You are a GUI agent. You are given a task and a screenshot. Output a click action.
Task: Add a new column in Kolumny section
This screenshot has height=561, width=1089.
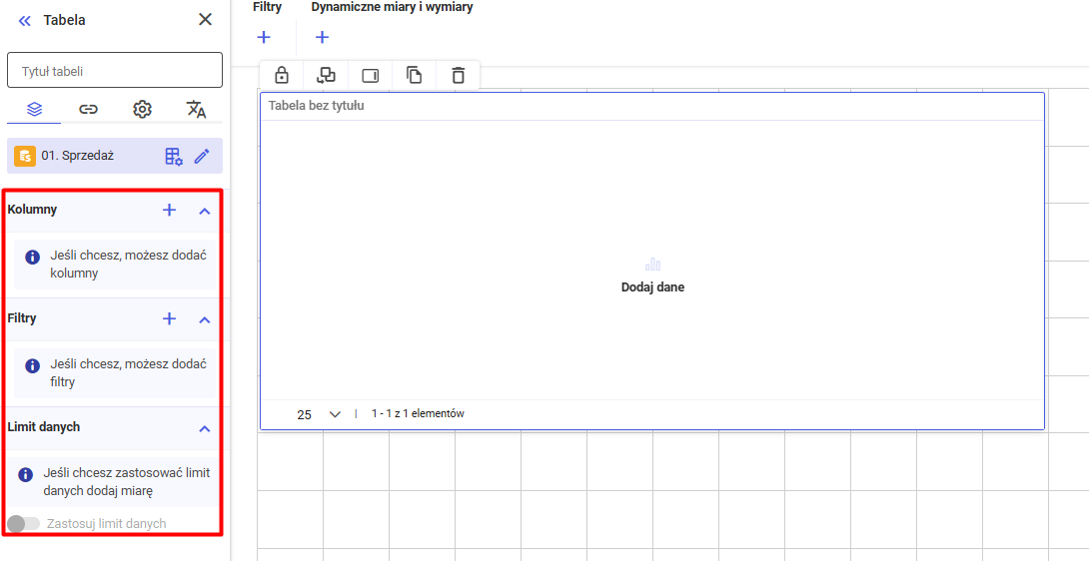coord(170,210)
